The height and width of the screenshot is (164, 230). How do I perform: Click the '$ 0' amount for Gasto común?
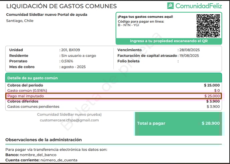pyautogui.click(x=217, y=90)
